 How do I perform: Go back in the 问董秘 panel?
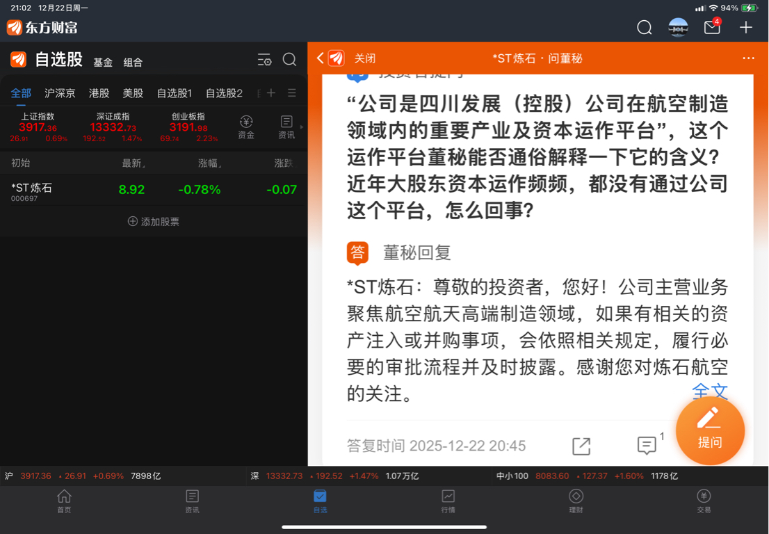tap(321, 58)
